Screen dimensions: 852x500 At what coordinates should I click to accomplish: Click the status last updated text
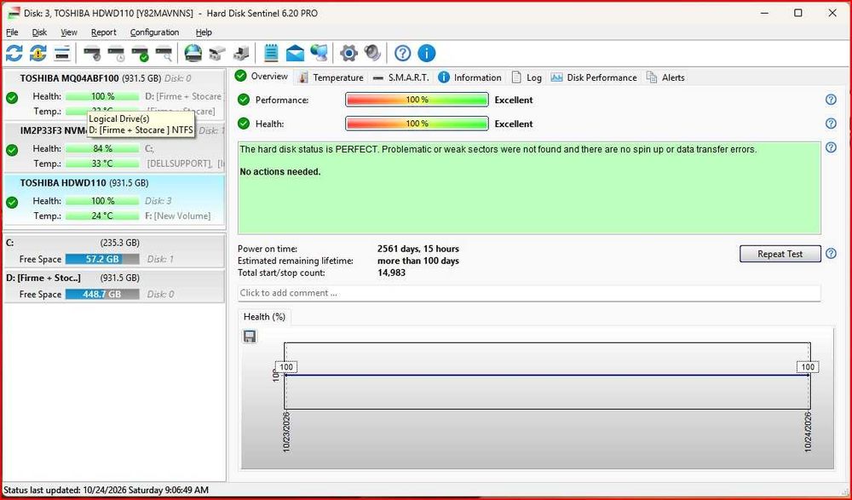tap(106, 490)
